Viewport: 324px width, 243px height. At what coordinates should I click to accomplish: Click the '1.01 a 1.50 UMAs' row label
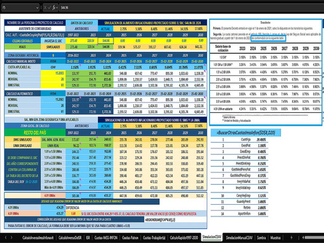53,152
